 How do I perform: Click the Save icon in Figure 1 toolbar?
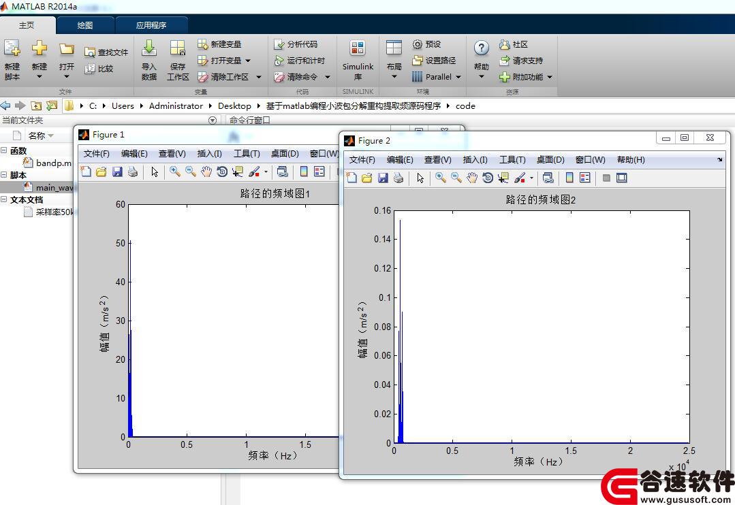[x=117, y=172]
